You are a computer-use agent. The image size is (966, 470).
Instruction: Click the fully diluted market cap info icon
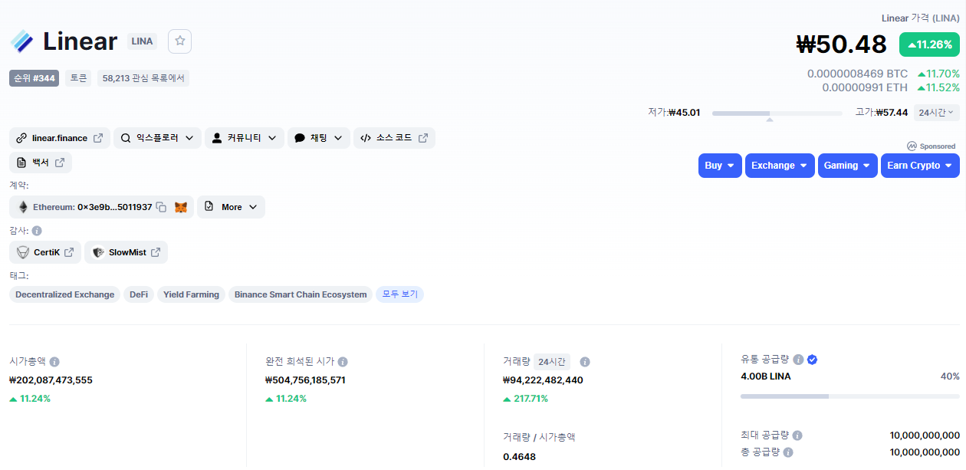[x=343, y=362]
